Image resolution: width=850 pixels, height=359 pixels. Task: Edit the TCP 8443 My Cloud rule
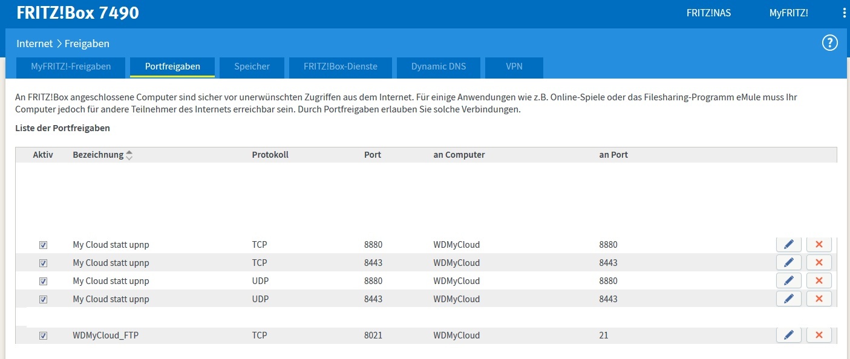[789, 262]
